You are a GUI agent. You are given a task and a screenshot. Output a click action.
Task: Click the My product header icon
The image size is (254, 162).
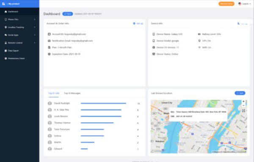pyautogui.click(x=3, y=4)
